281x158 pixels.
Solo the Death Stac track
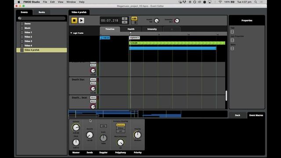(93, 79)
